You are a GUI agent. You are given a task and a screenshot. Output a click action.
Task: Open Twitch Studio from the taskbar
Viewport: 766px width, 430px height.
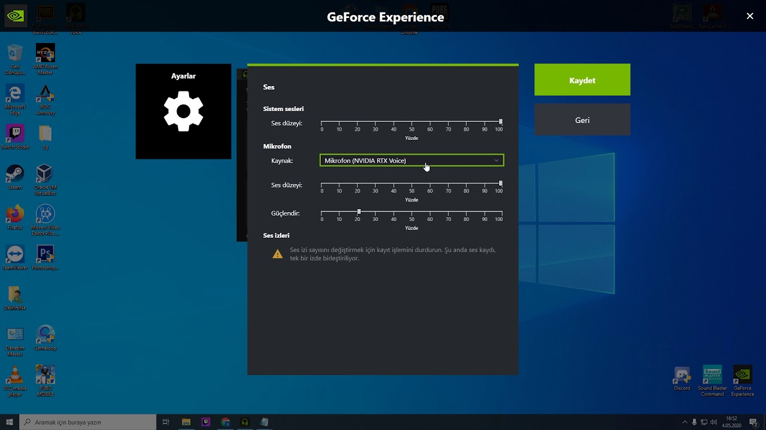[x=206, y=422]
